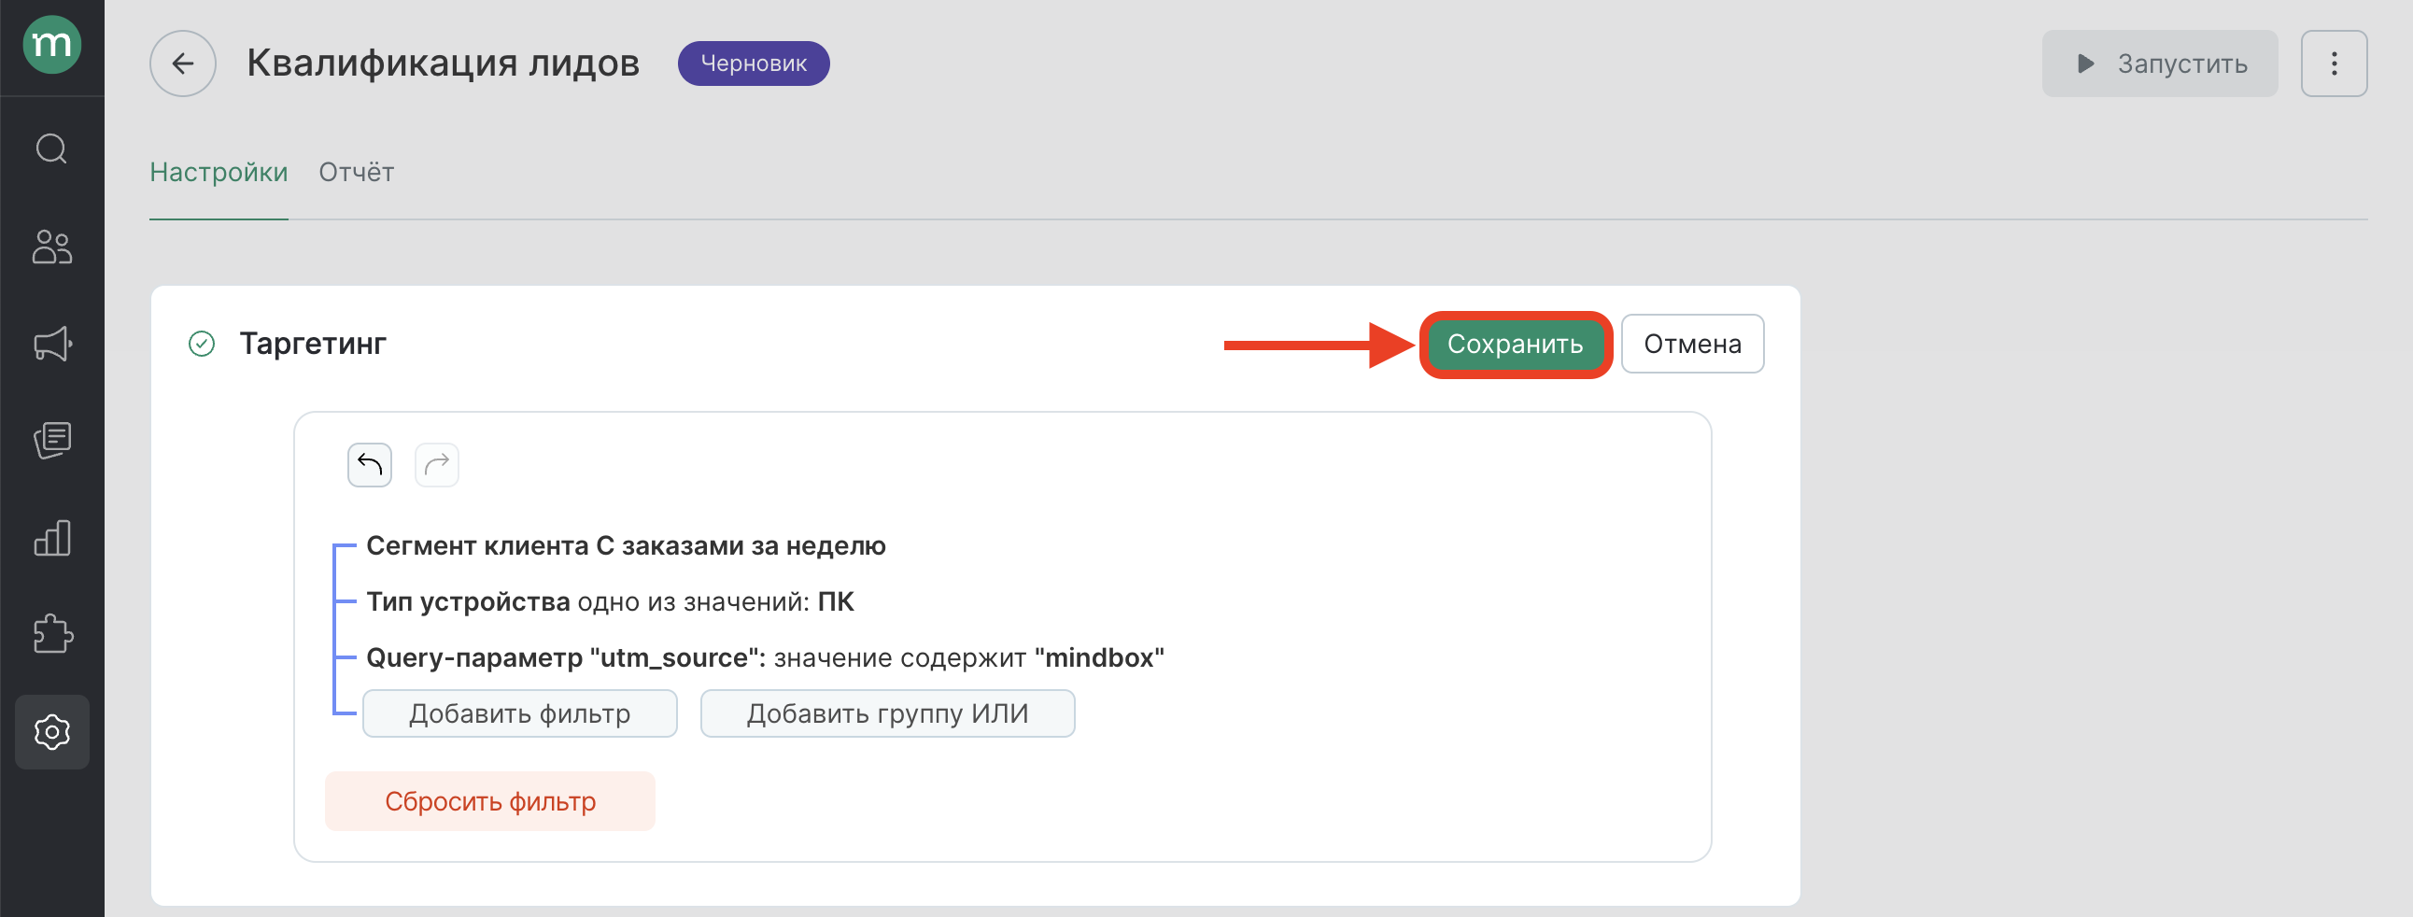Open the analytics bar chart icon
Viewport: 2413px width, 917px height.
51,538
